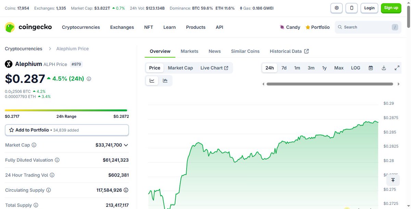Click the Login button

click(x=369, y=8)
